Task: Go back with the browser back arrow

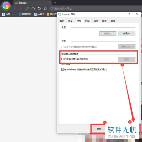Action: pos(15,9)
